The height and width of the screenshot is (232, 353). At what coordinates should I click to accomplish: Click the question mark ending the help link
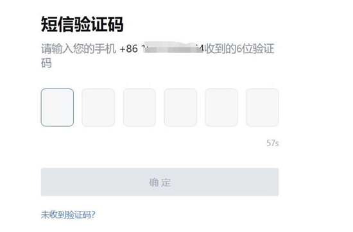pyautogui.click(x=93, y=215)
